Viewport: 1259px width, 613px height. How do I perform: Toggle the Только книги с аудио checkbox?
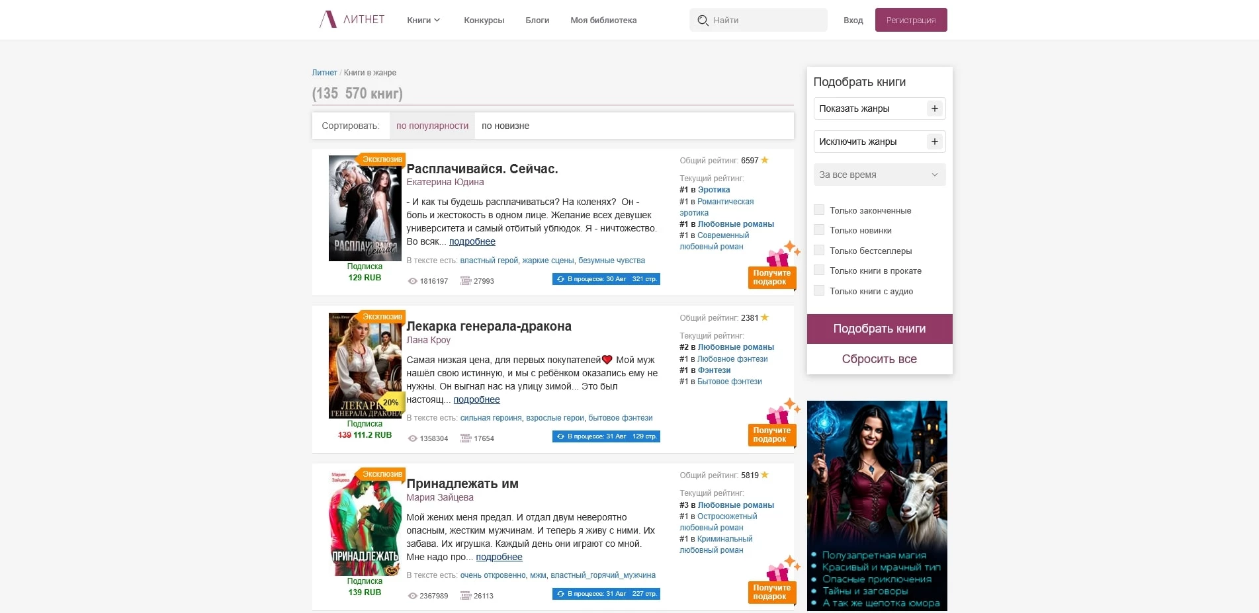point(819,291)
